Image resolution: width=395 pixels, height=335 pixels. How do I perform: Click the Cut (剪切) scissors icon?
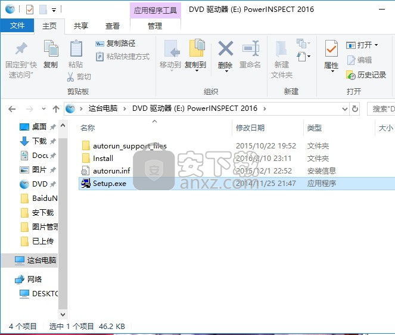(x=70, y=77)
